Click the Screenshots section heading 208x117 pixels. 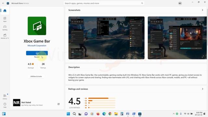[x=74, y=10]
